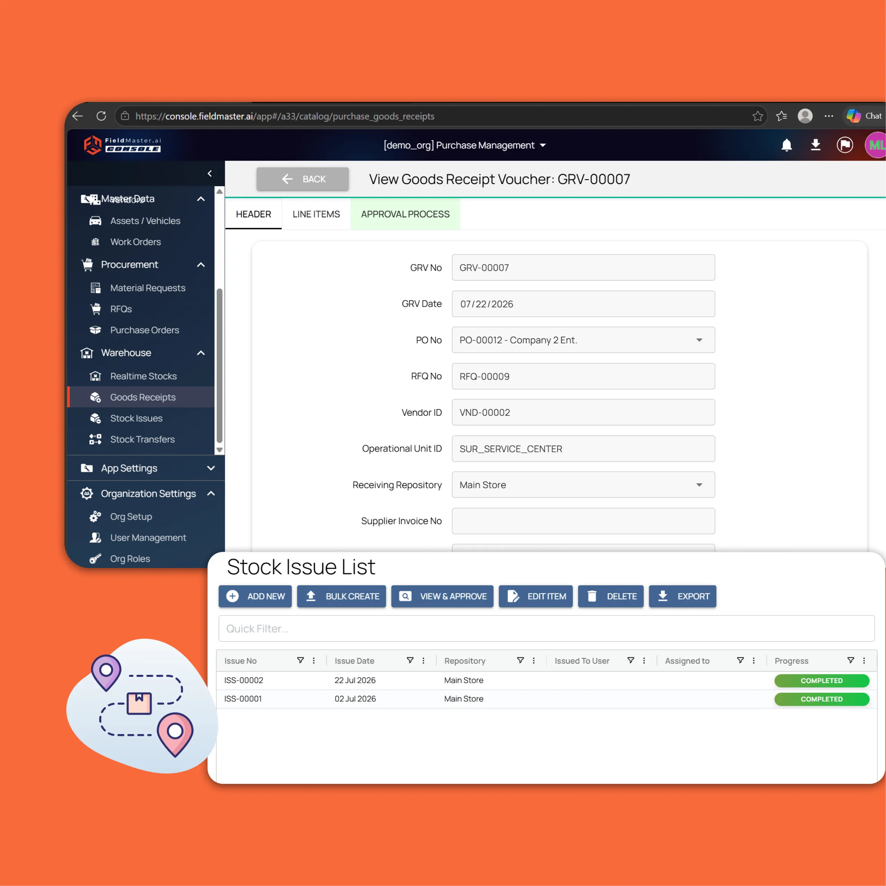
Task: Click the BACK button
Action: tap(303, 179)
